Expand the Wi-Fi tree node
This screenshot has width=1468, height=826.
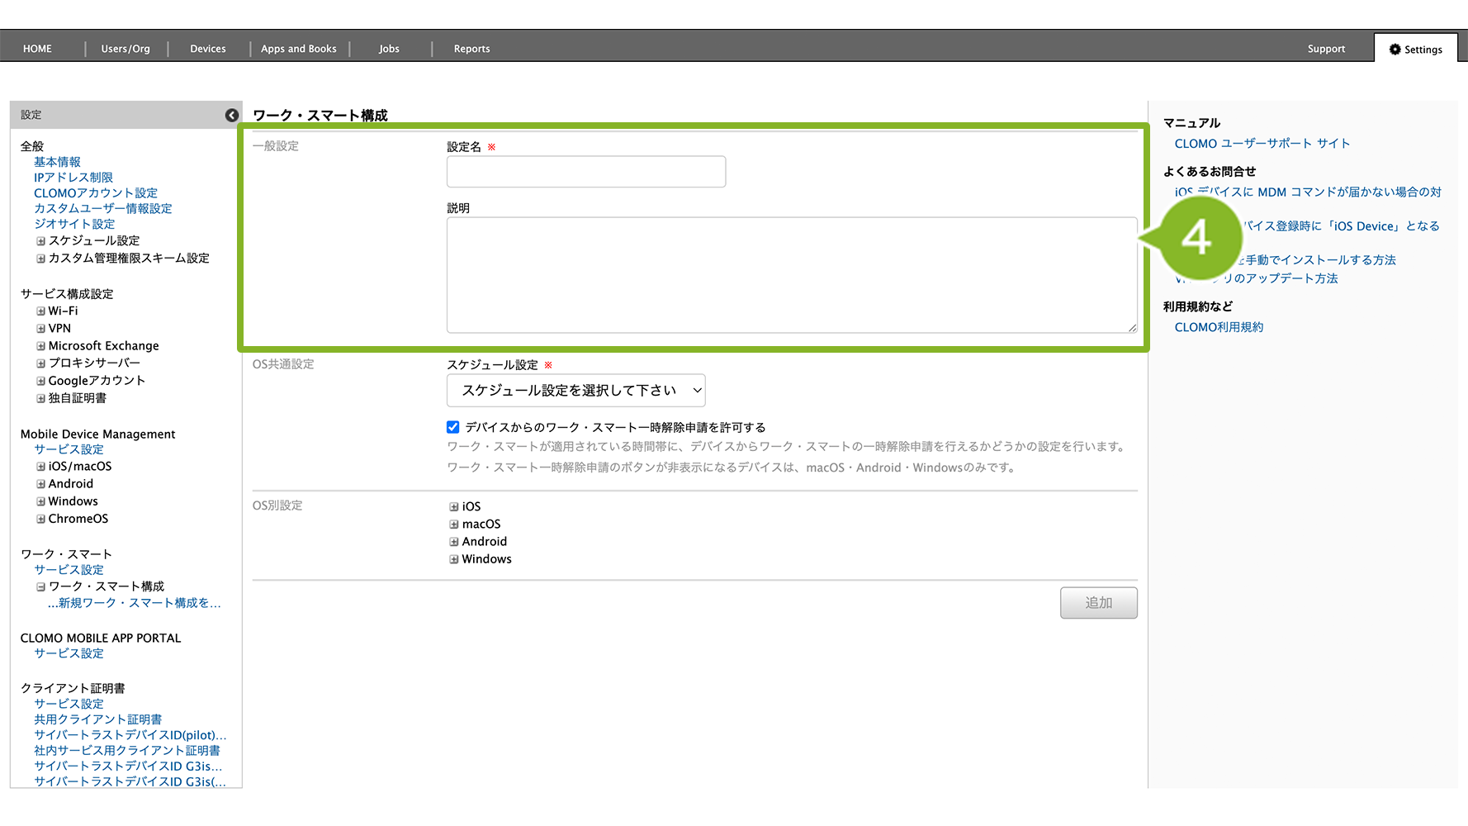(x=40, y=311)
